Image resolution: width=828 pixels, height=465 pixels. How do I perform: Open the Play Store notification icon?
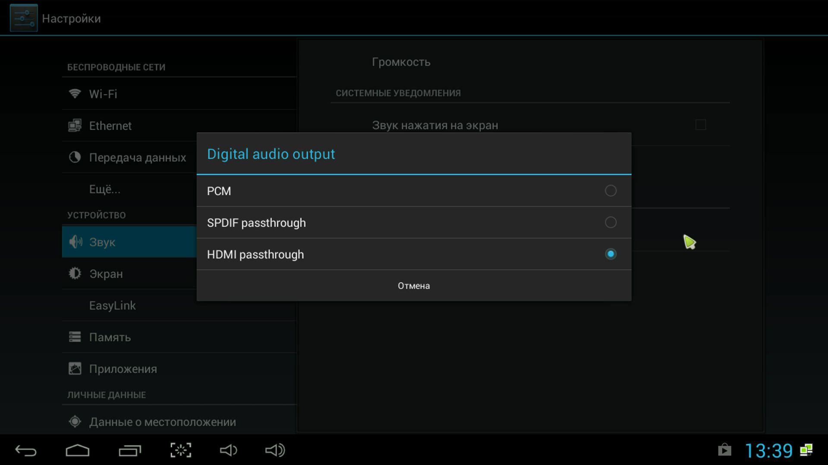click(x=724, y=450)
